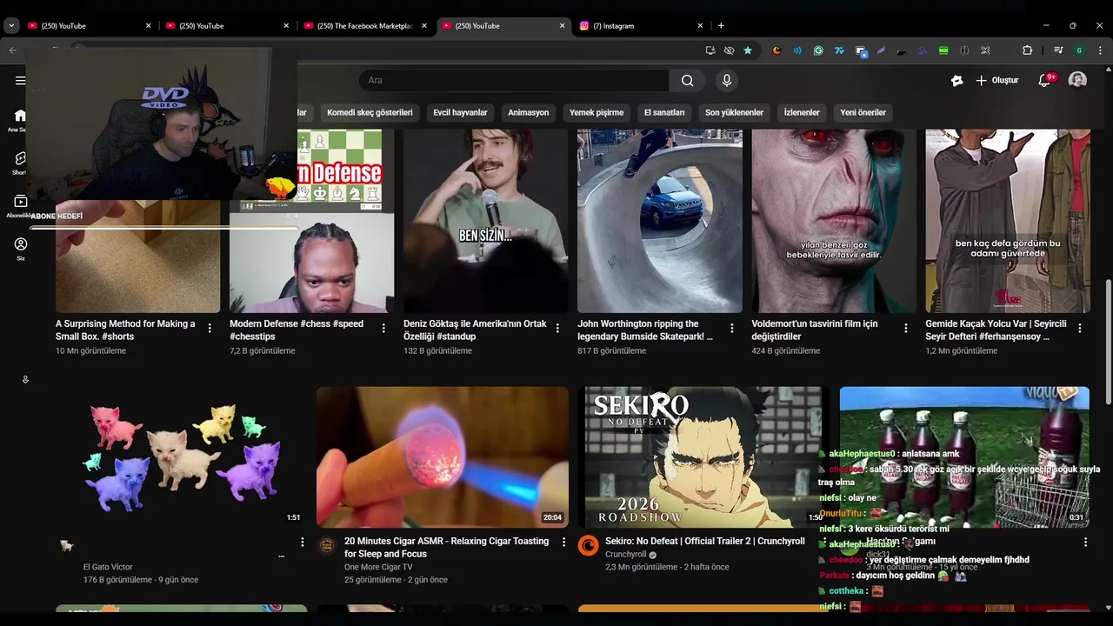This screenshot has height=626, width=1113.
Task: Toggle the bookmark star for this page
Action: click(x=748, y=50)
